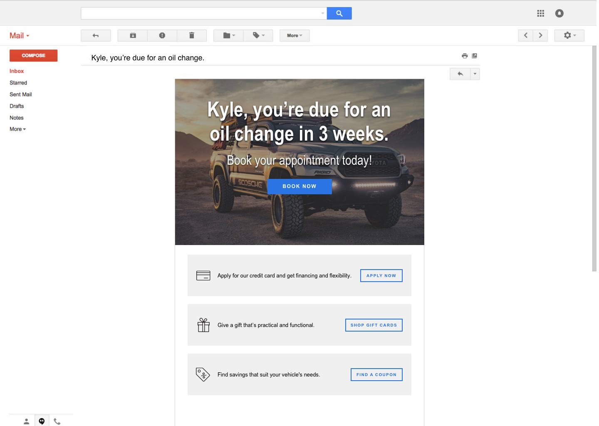Open the Hangouts chat icon at bottom
This screenshot has width=599, height=426.
point(42,421)
